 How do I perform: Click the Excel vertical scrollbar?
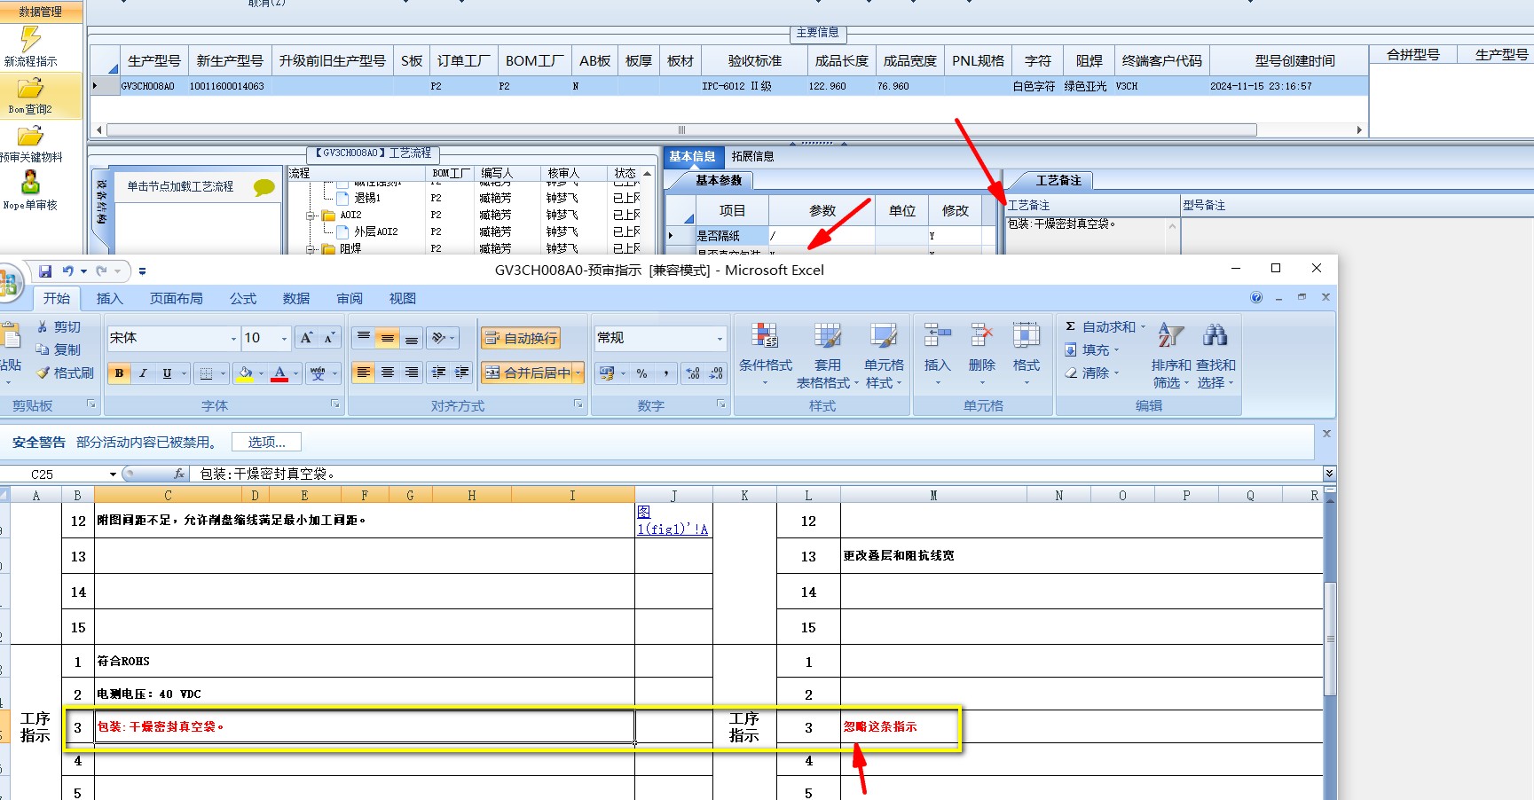(x=1330, y=639)
